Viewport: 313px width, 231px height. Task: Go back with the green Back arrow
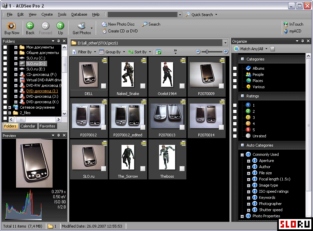30,26
